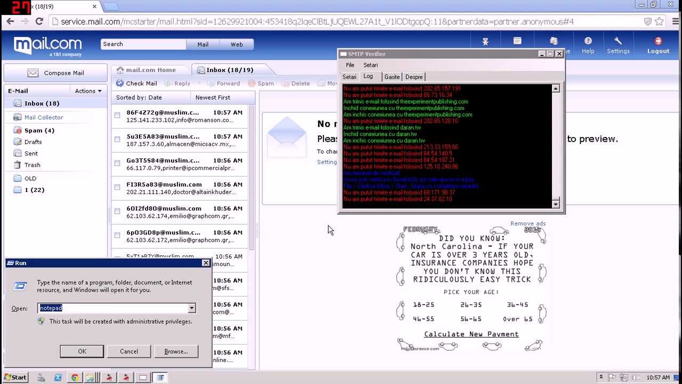Tick checkbox for 6OI2fd8O@muslim.c... email

(117, 211)
